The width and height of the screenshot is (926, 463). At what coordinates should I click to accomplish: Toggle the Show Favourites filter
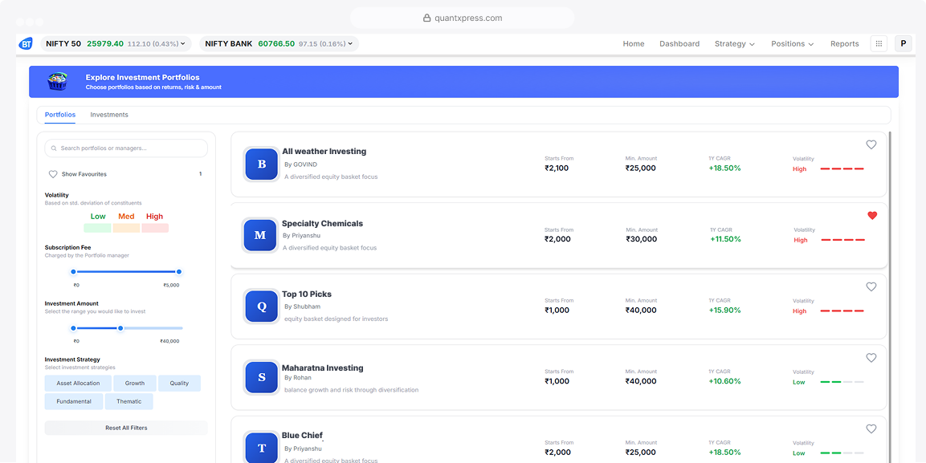pyautogui.click(x=78, y=175)
